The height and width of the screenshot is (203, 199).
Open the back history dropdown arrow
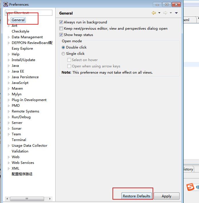(159, 13)
